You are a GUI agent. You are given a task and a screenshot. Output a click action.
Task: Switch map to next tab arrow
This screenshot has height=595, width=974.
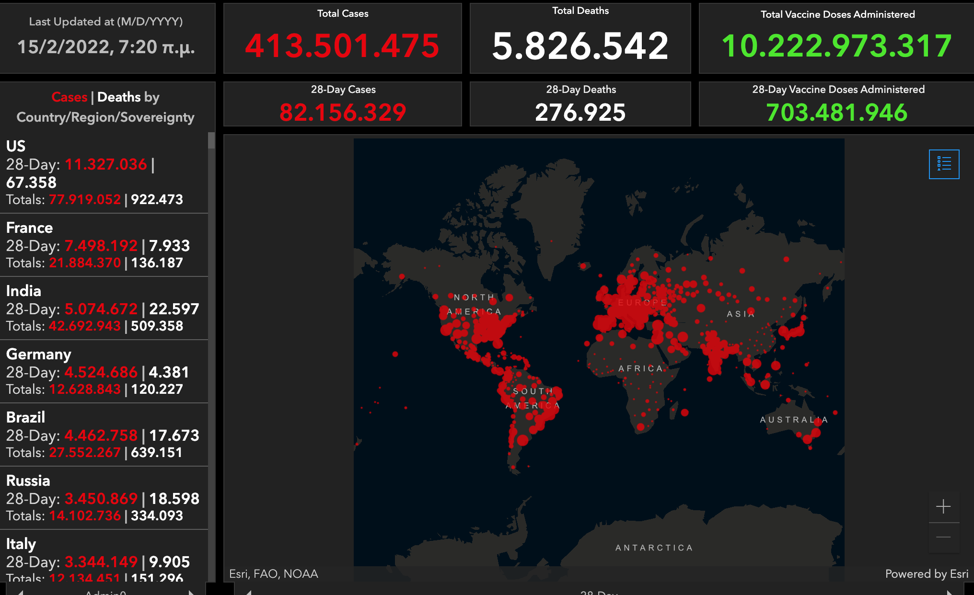949,592
